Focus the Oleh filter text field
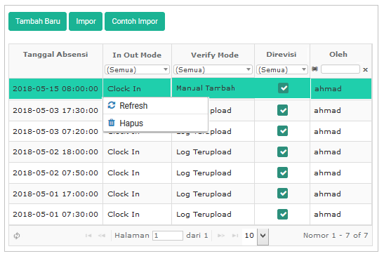Viewport: 384px width, 256px height. coord(340,69)
